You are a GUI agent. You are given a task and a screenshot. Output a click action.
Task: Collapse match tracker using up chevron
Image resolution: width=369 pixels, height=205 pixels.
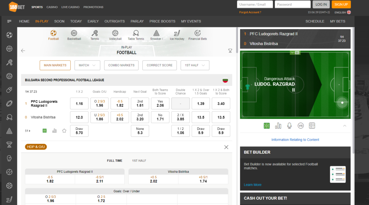344,126
